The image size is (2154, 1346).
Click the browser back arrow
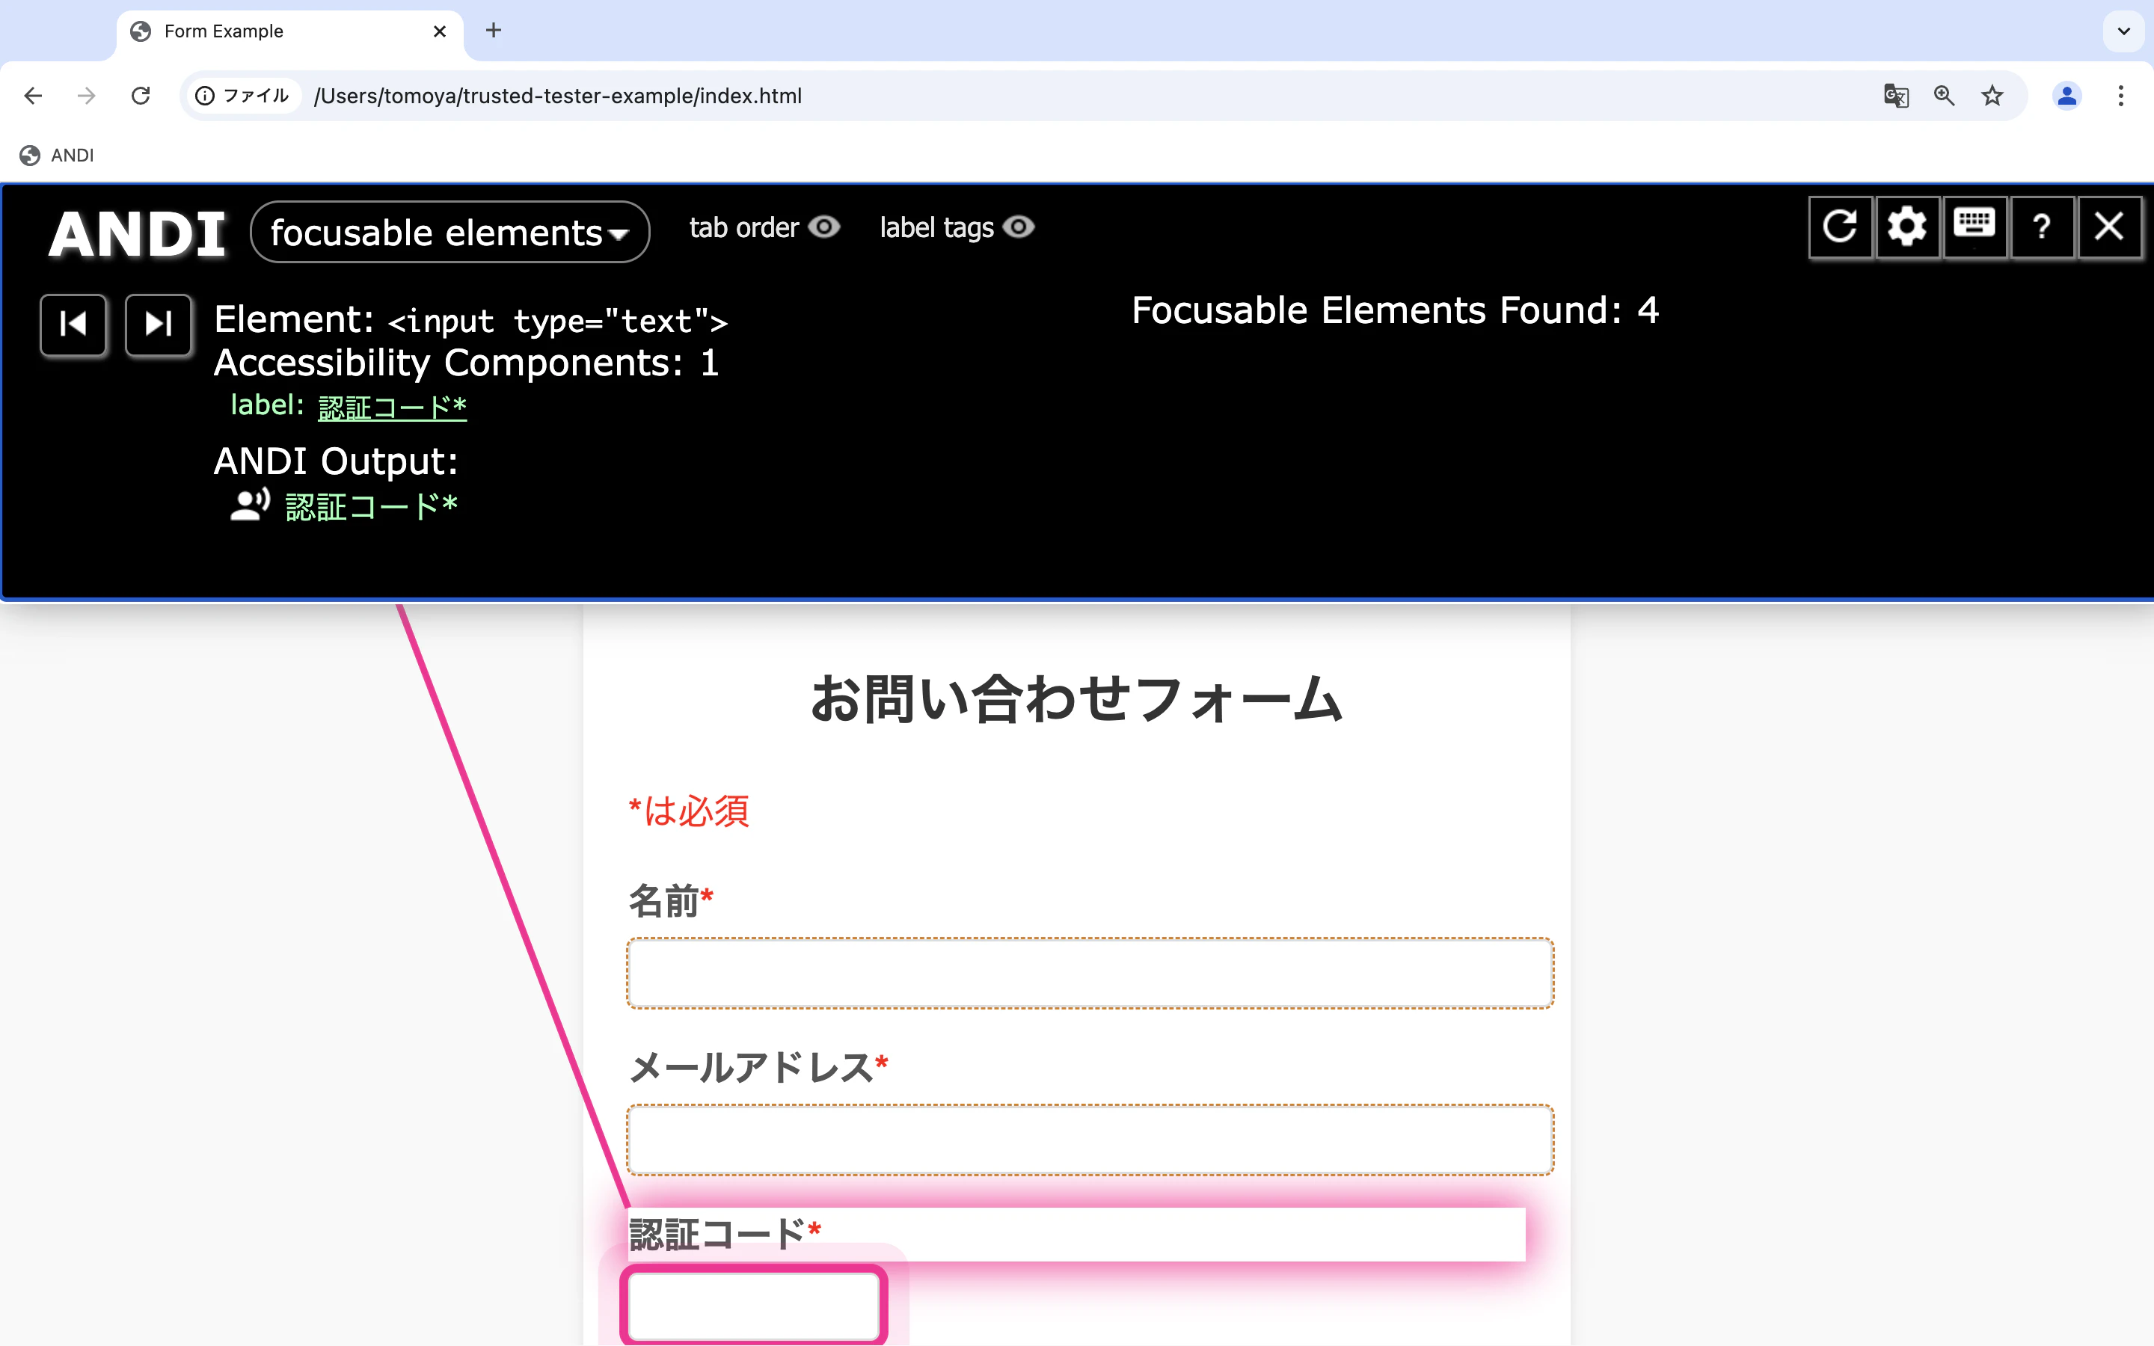coord(33,95)
